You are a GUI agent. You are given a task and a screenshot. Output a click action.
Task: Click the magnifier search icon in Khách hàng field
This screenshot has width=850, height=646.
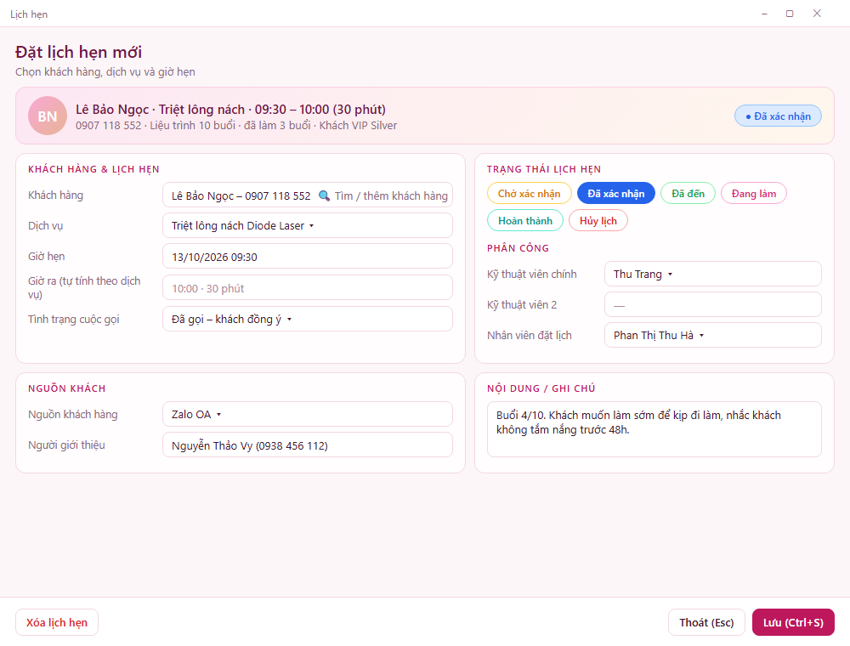324,195
